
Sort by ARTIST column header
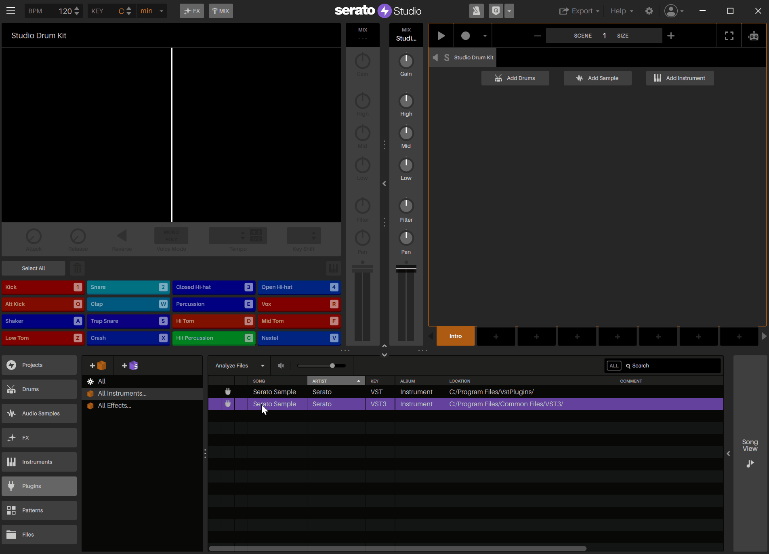(336, 381)
